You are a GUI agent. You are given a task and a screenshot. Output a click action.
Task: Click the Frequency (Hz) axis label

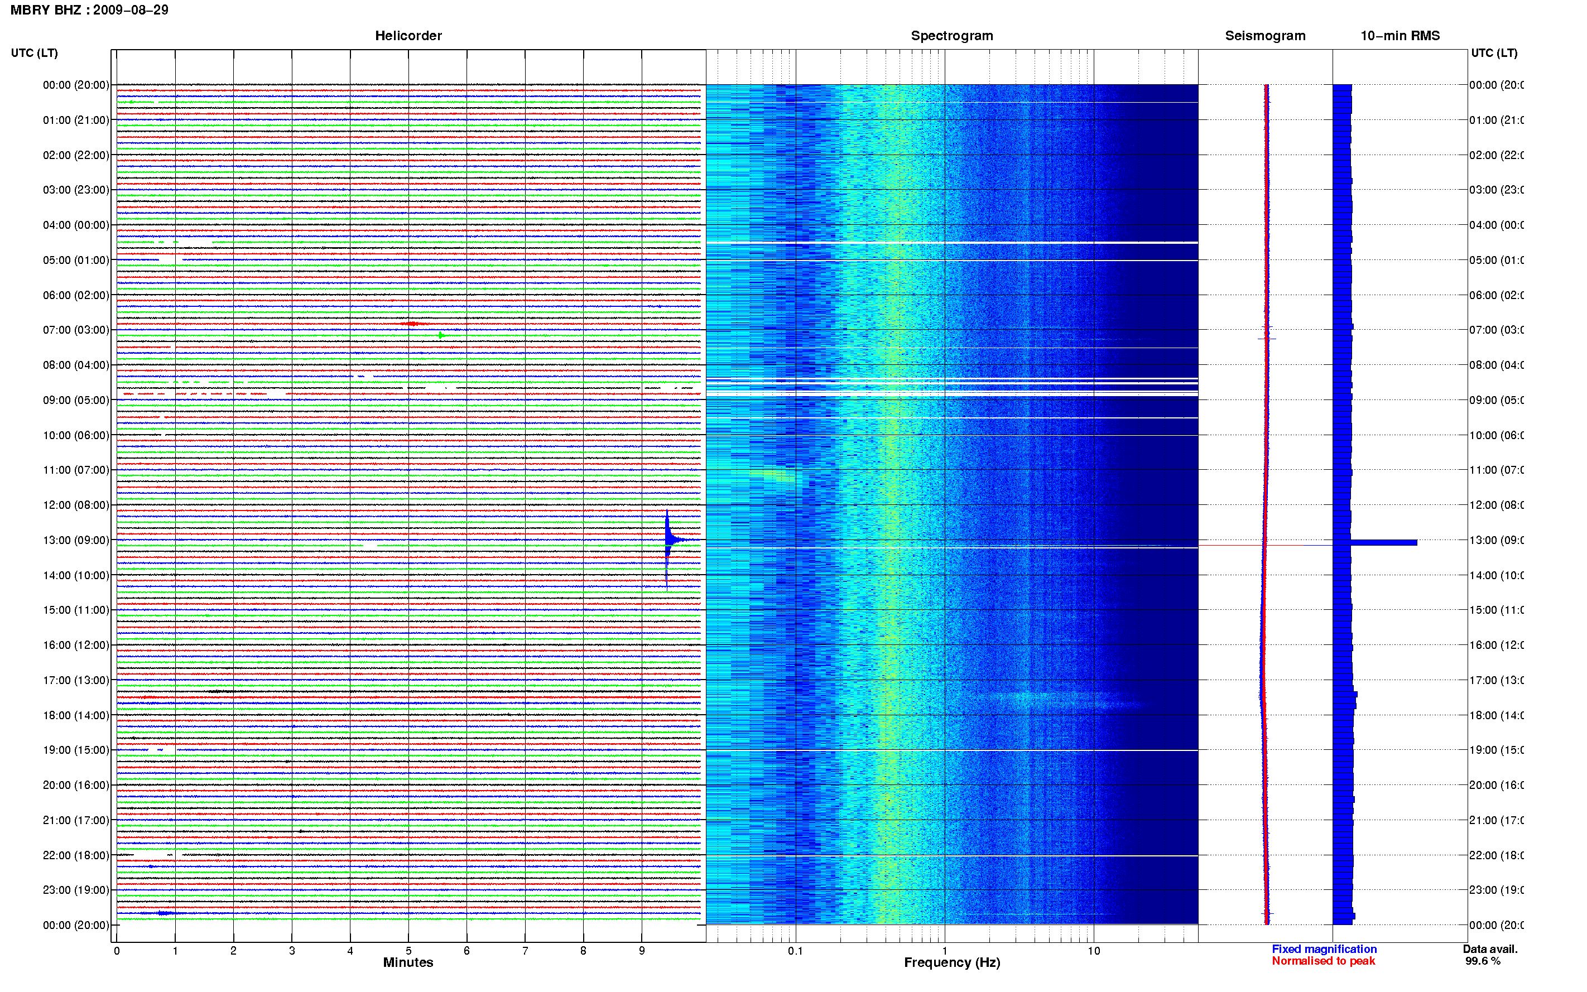pyautogui.click(x=952, y=962)
